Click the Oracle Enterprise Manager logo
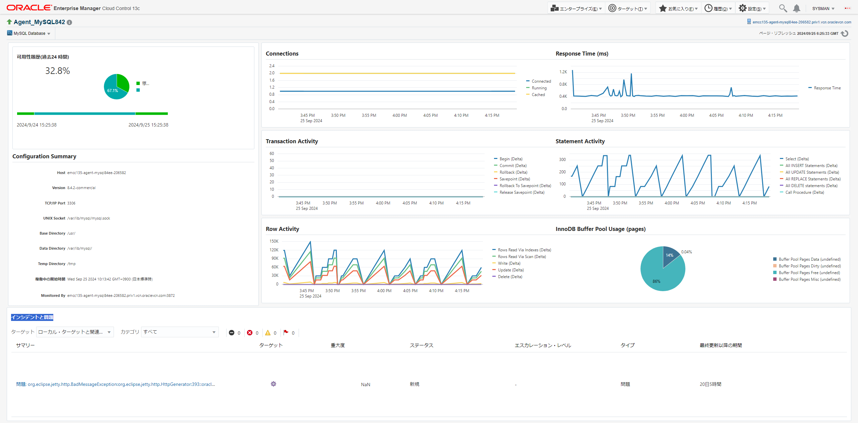The width and height of the screenshot is (858, 423). [x=73, y=8]
